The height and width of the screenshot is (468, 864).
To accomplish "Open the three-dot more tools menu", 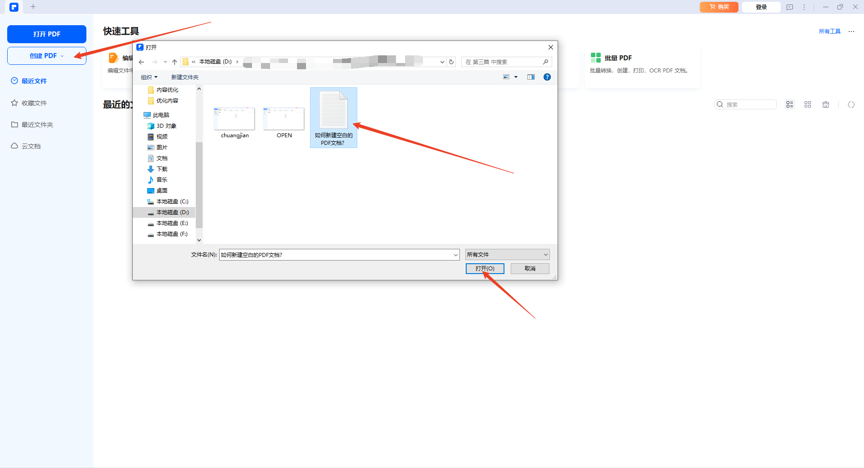I will [x=851, y=31].
